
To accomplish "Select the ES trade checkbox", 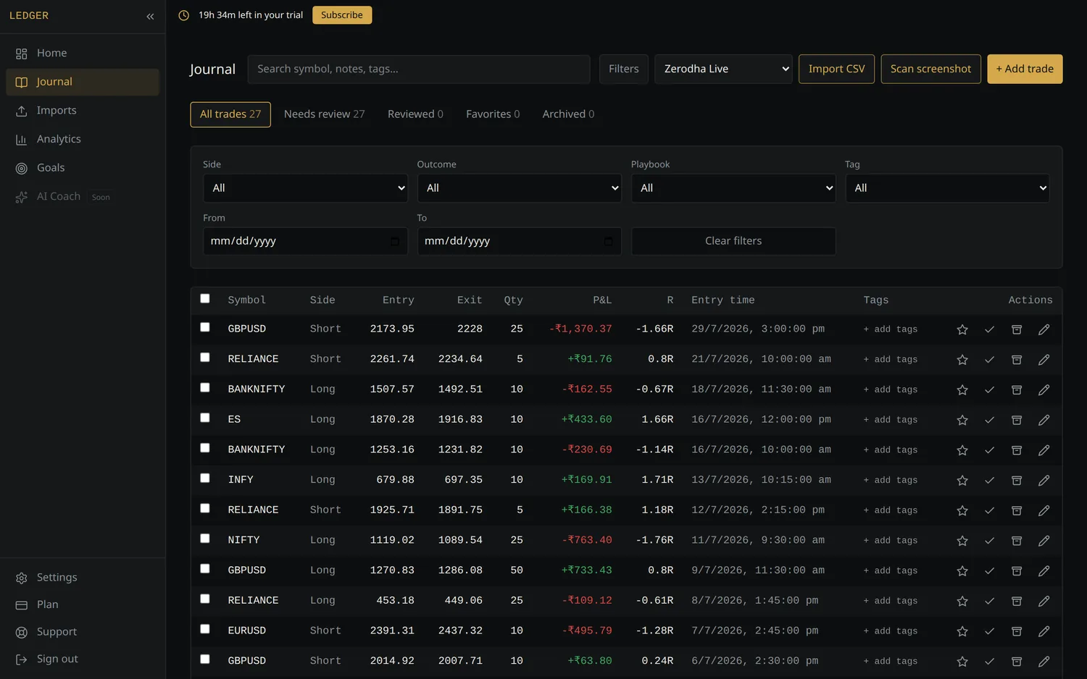I will coord(205,418).
